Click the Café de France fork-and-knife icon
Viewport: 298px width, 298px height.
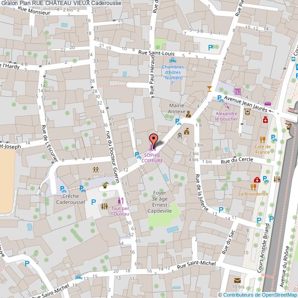click(262, 139)
